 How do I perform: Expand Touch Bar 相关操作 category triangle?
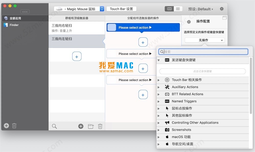tap(159, 80)
